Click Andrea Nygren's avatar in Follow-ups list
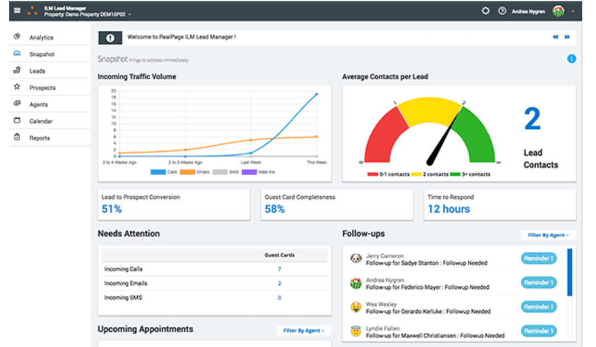 click(x=356, y=283)
